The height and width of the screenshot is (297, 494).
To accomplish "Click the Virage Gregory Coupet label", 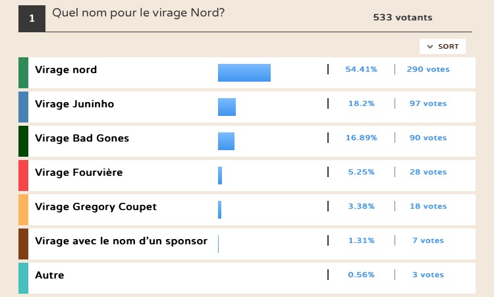I will [96, 207].
